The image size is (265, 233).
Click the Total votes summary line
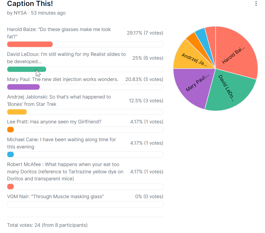coord(47,225)
